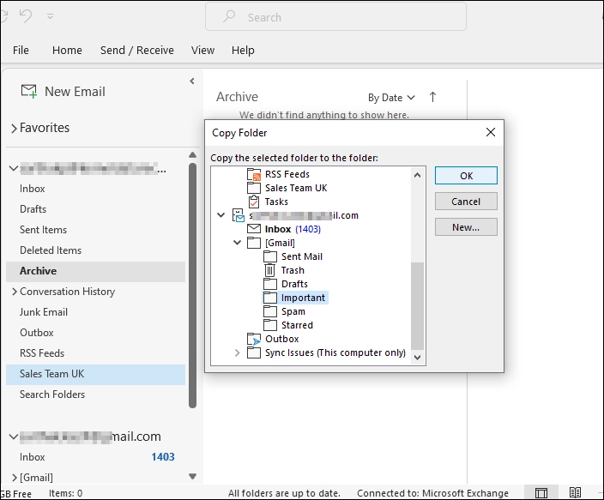Select the Trash bin icon in dialog
This screenshot has height=500, width=604.
pyautogui.click(x=270, y=270)
